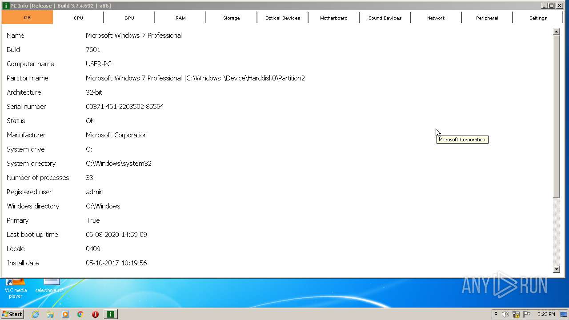Open Internet Explorer from the taskbar
The image size is (569, 320).
[35, 314]
